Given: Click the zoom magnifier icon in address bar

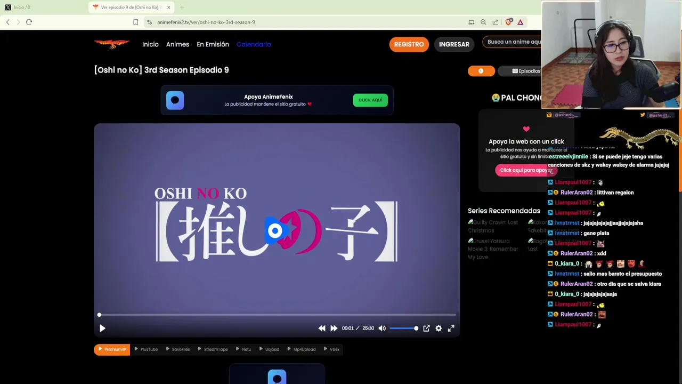Looking at the screenshot, I should 483,22.
